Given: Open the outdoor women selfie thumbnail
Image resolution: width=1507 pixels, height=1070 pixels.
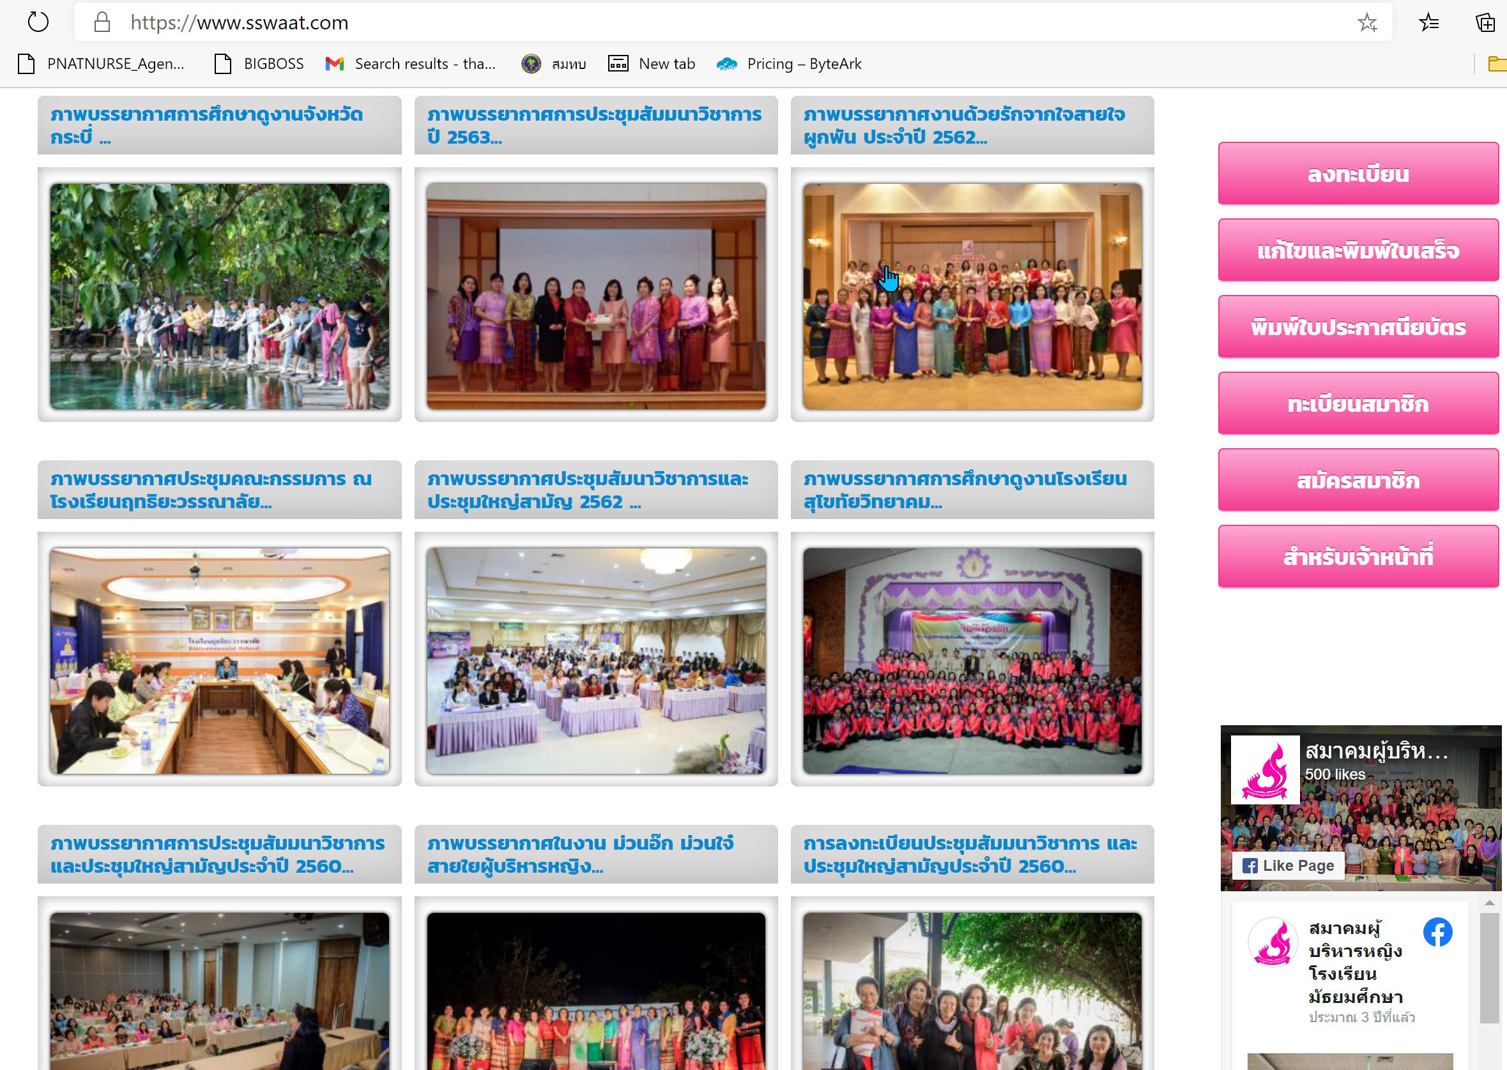Looking at the screenshot, I should (x=972, y=991).
